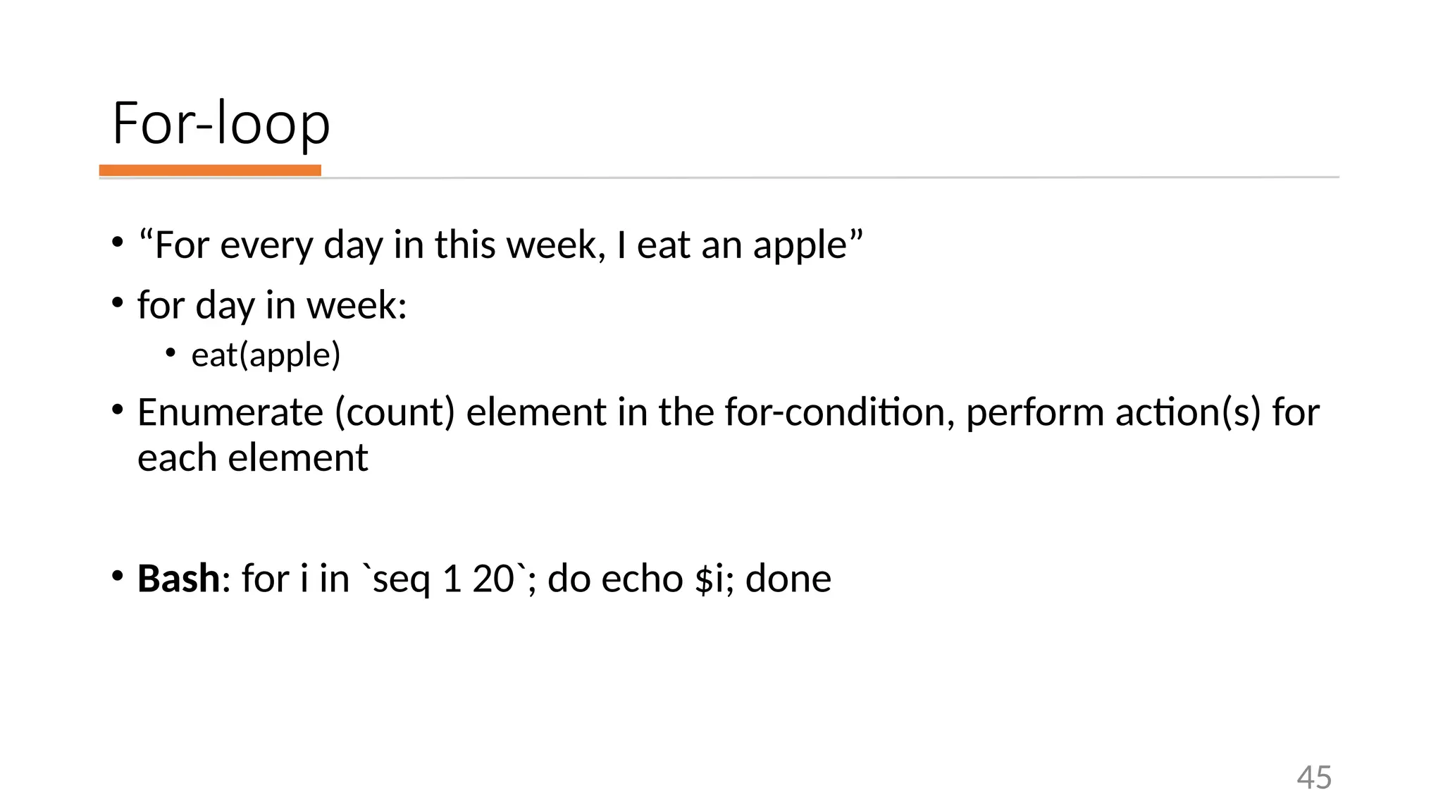Click the bullet before the apple quote

(117, 243)
